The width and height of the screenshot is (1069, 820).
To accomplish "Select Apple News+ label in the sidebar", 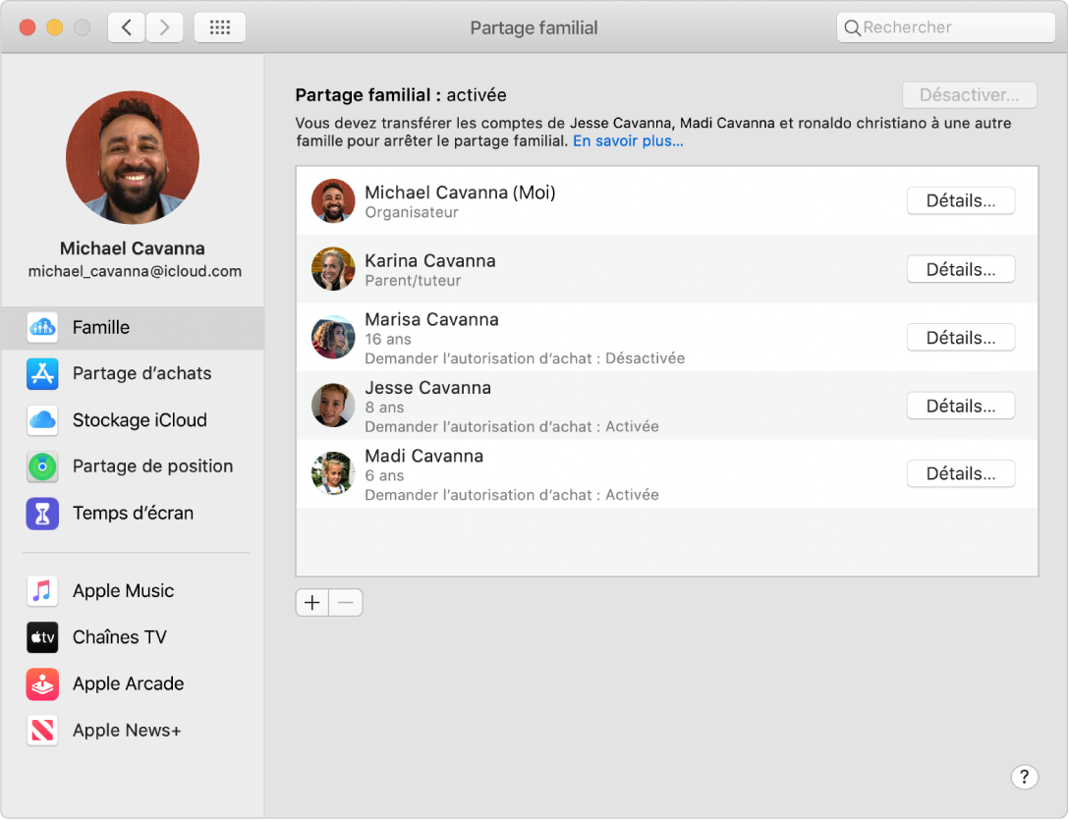I will tap(127, 730).
